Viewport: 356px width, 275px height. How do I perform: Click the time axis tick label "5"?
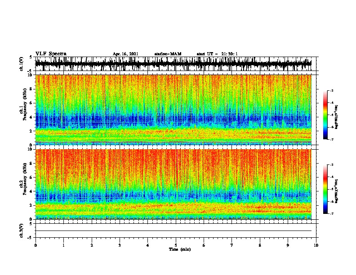(x=176, y=245)
